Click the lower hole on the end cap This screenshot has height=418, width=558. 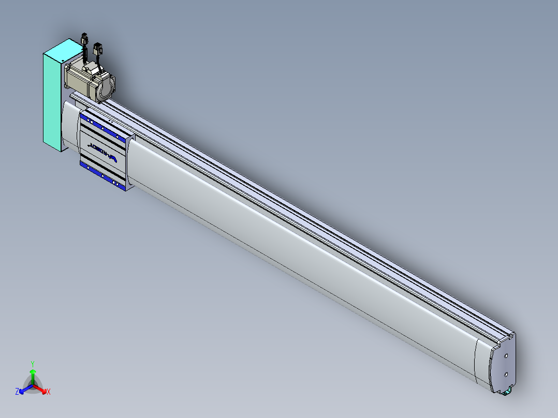[x=505, y=374]
